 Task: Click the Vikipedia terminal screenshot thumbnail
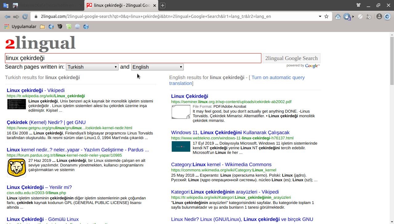(17, 104)
